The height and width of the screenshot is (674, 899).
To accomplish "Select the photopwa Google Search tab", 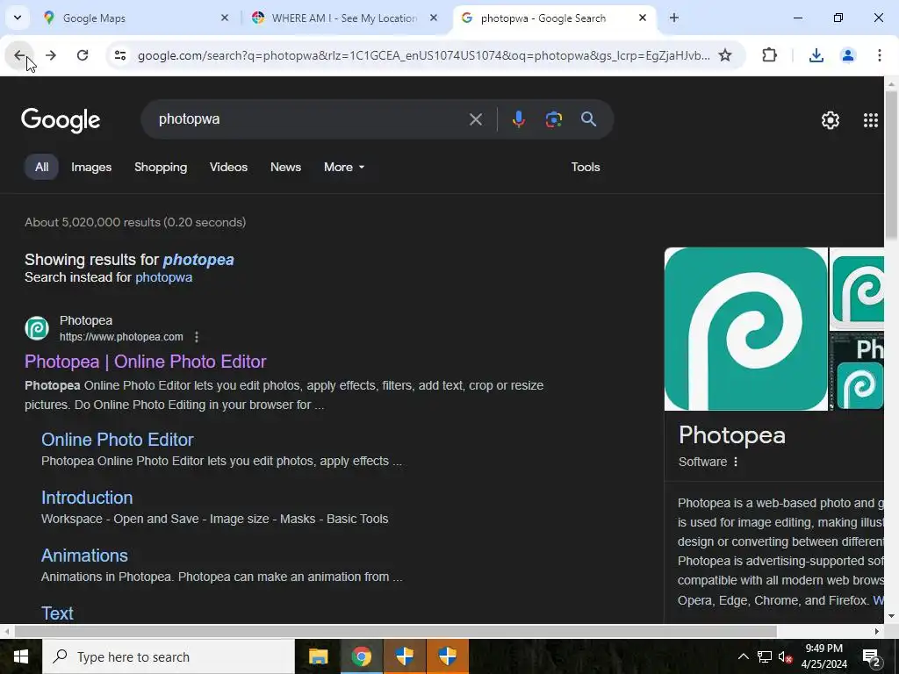I will click(553, 18).
